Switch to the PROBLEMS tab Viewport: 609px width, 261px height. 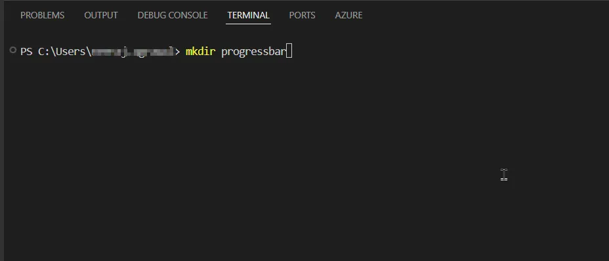(x=43, y=15)
